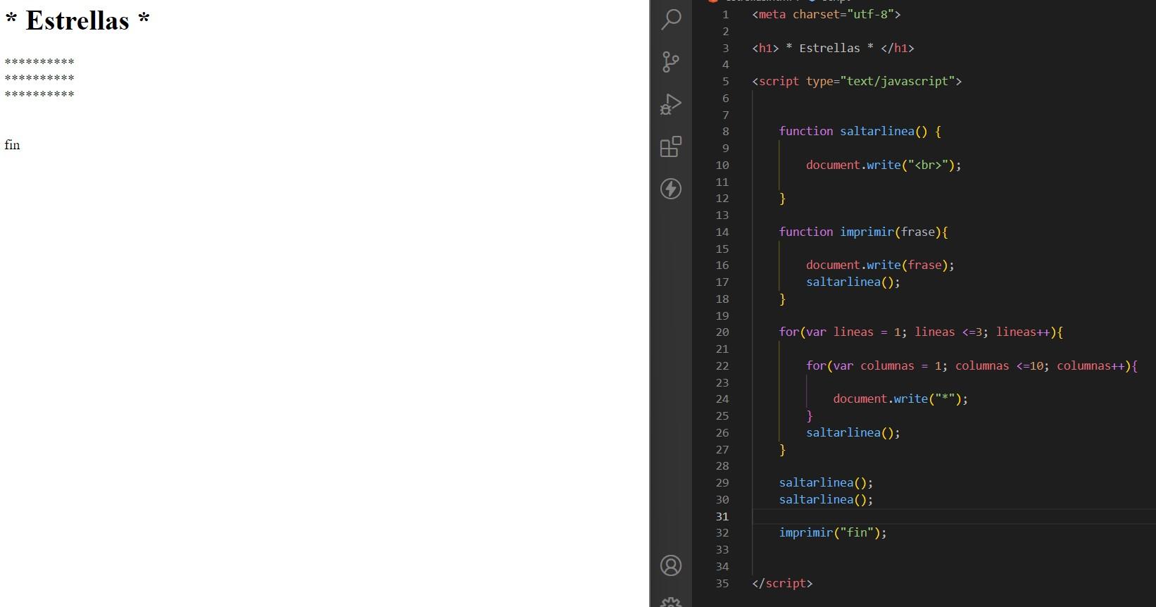Click the first row of asterisks in browser
Screen dimensions: 1156x607
39,63
